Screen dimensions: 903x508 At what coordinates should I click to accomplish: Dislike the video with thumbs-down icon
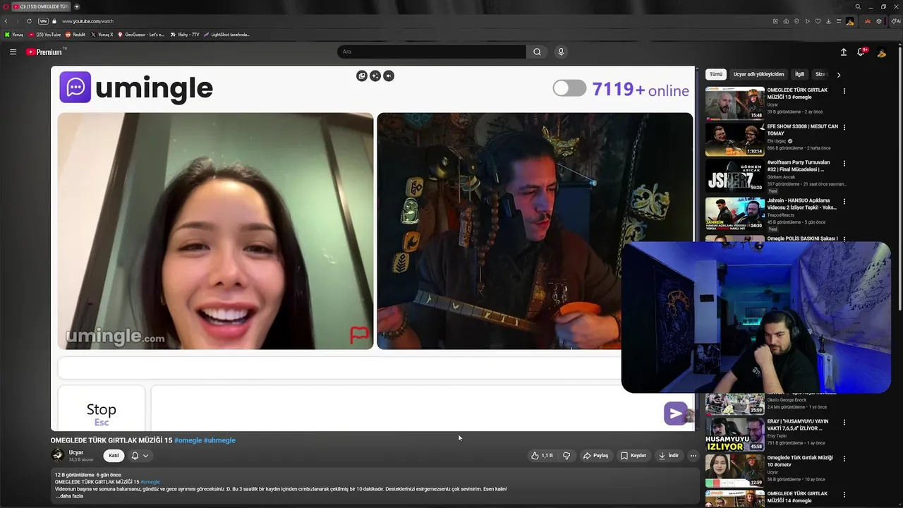[x=566, y=456]
